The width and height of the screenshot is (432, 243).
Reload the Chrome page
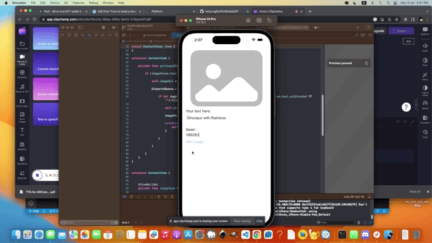(34, 20)
